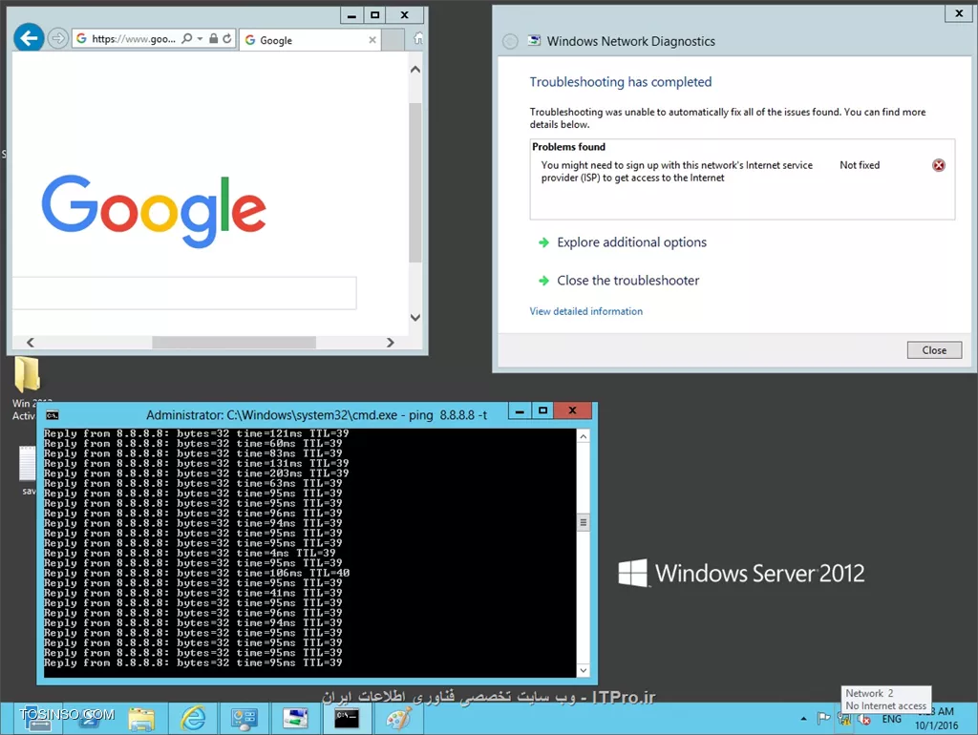This screenshot has height=735, width=978.
Task: Select the Google tab in IE
Action: click(x=310, y=40)
